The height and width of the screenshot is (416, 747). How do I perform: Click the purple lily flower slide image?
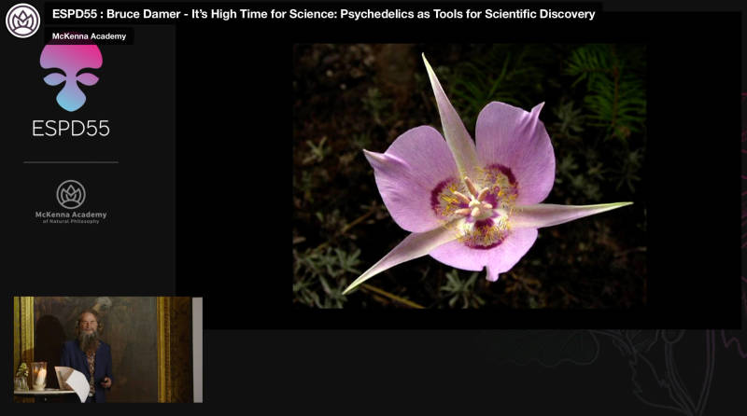click(x=470, y=176)
